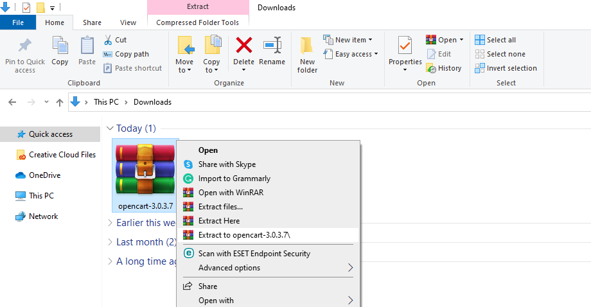Click the Edit icon in Open group
Image resolution: width=591 pixels, height=307 pixels.
click(431, 54)
